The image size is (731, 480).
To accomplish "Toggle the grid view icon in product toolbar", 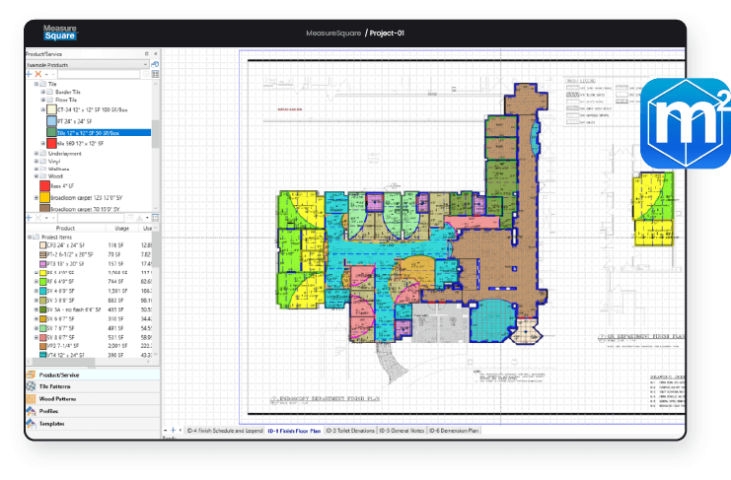I will tap(154, 74).
